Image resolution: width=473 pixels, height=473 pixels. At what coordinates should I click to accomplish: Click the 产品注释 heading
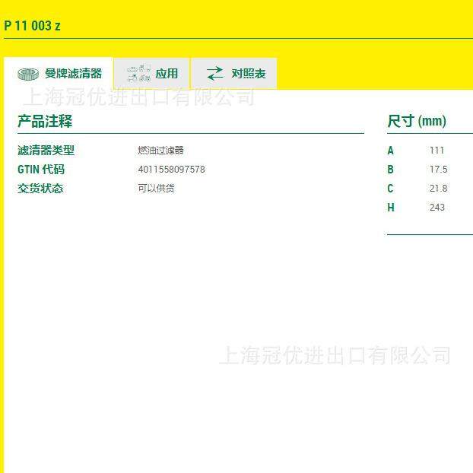click(45, 121)
